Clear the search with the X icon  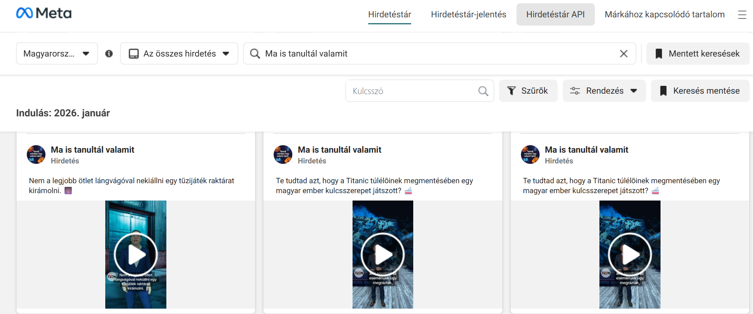point(623,54)
